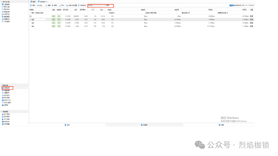Click the 导出 export button label
The image size is (278, 156).
[x=63, y=5]
